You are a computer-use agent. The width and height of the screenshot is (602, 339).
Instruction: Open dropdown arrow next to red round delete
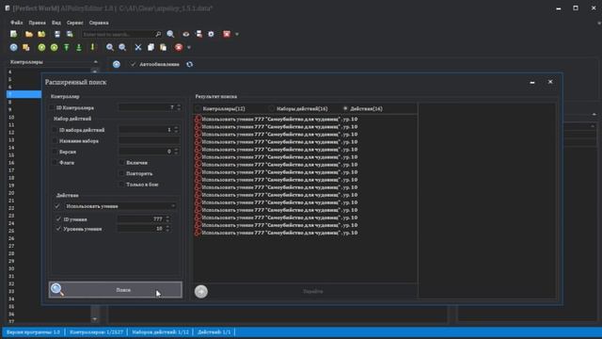coord(189,47)
